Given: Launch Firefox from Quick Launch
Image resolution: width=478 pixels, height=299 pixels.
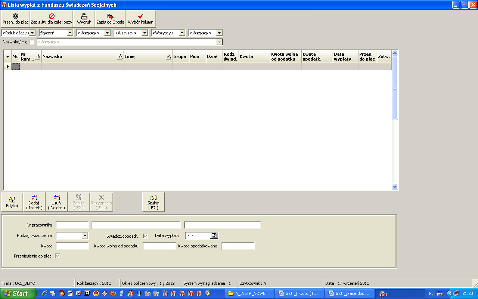Looking at the screenshot, I should tap(113, 293).
